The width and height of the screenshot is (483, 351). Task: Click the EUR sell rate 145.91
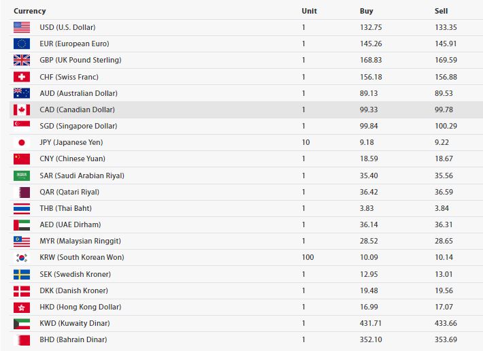(446, 44)
